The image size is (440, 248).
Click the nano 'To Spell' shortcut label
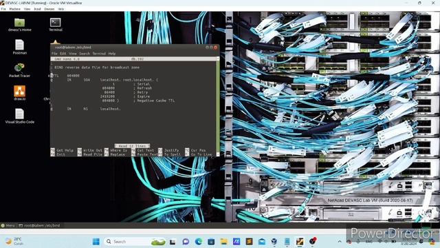(x=173, y=154)
